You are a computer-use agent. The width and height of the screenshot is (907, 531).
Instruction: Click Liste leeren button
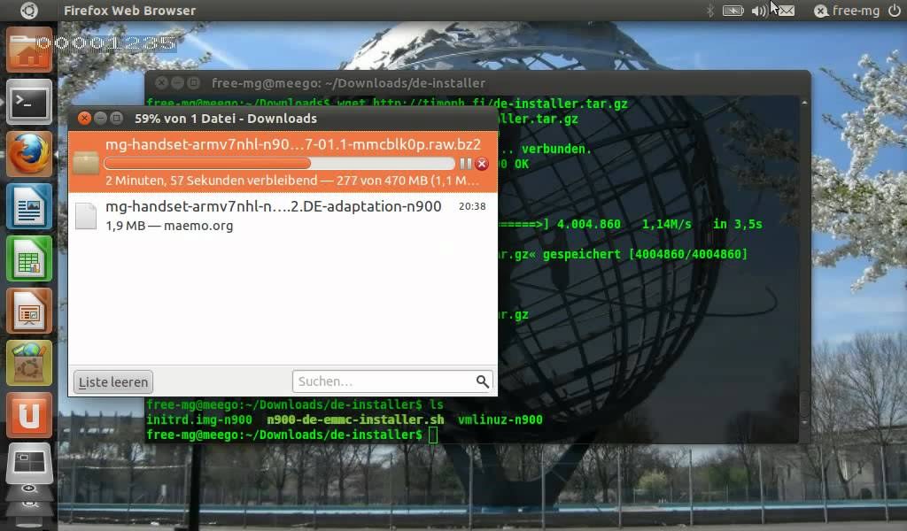point(113,382)
